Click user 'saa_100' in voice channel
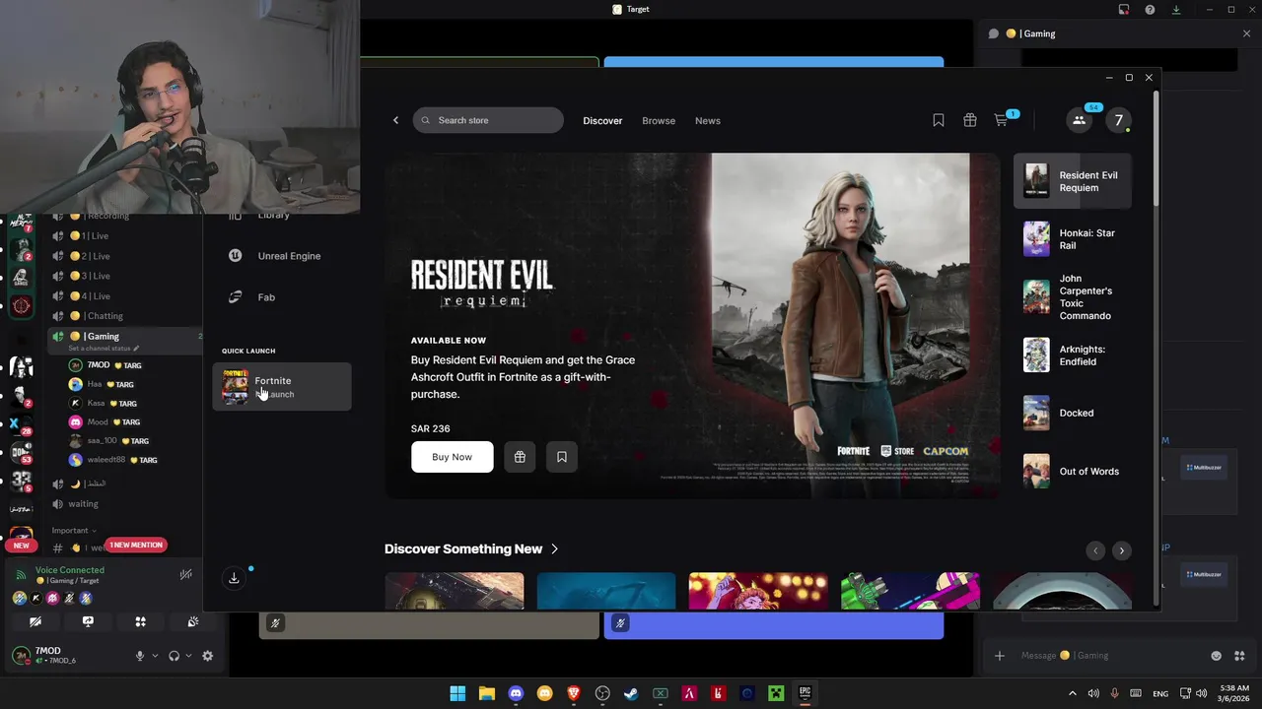 [108, 441]
